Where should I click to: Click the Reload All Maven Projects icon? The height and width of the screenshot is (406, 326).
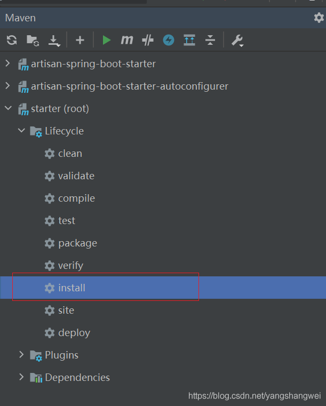(x=12, y=40)
